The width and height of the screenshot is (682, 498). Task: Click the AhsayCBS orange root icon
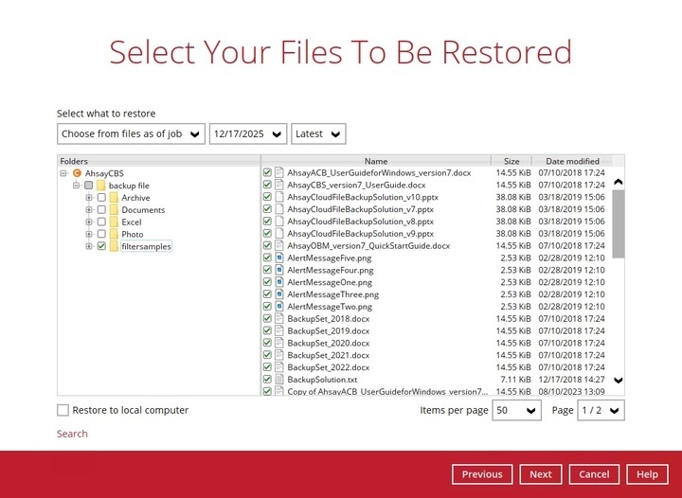pos(77,173)
